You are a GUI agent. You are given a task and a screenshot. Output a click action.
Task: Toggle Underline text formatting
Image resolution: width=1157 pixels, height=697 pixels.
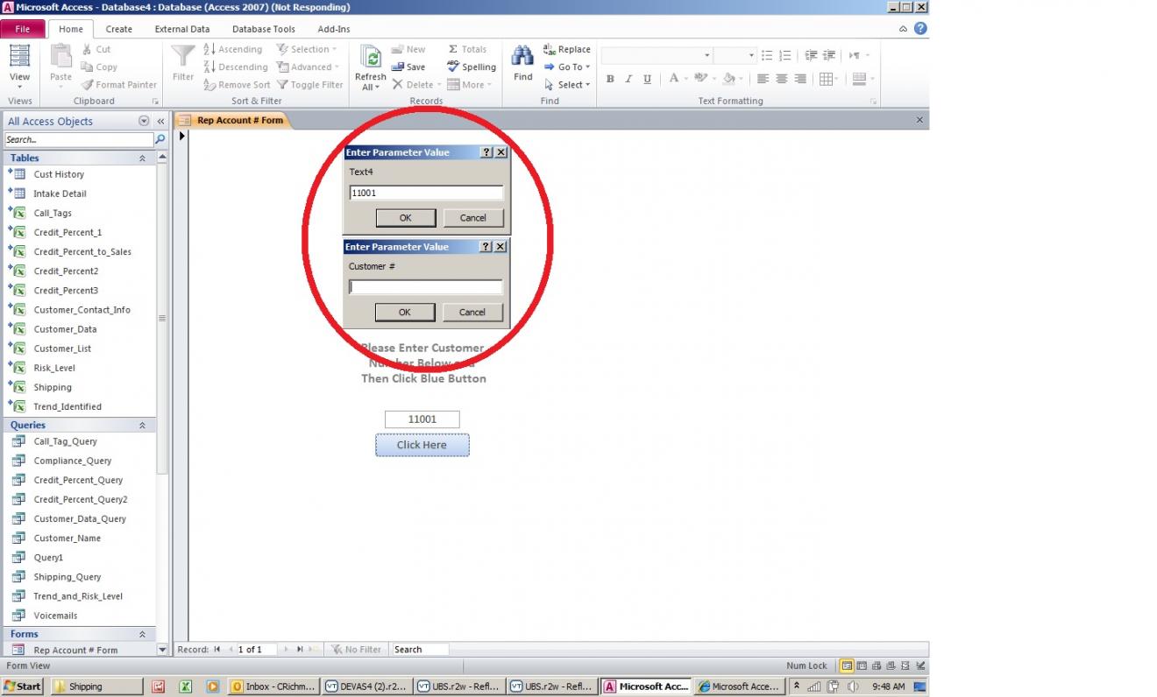pos(647,79)
